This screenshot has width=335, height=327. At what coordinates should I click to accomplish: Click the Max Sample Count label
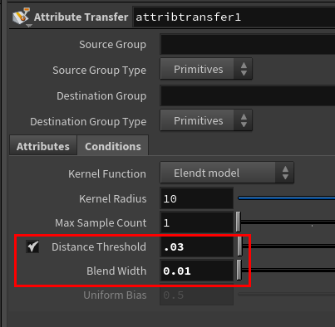tap(101, 222)
